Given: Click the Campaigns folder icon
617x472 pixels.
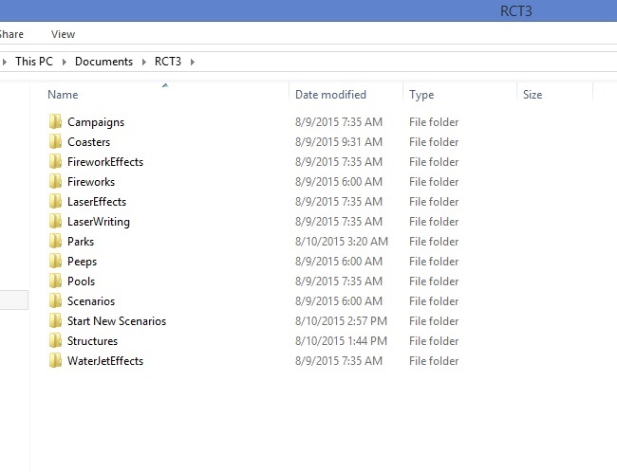Looking at the screenshot, I should (55, 122).
